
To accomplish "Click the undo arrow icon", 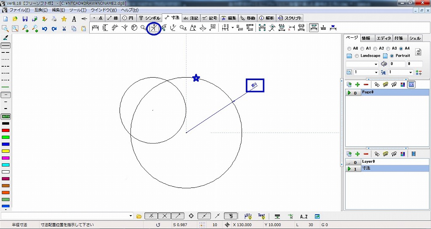I will (44, 29).
